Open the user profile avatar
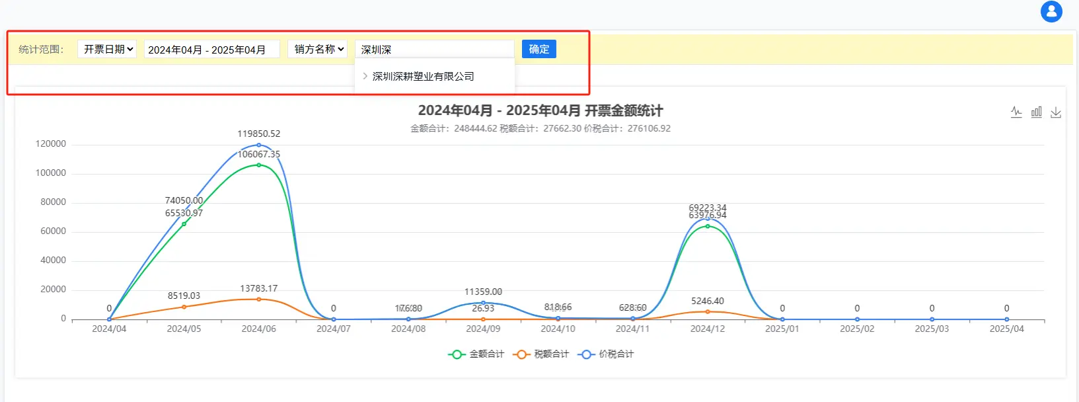Screen dimensions: 1079x402 [1051, 12]
